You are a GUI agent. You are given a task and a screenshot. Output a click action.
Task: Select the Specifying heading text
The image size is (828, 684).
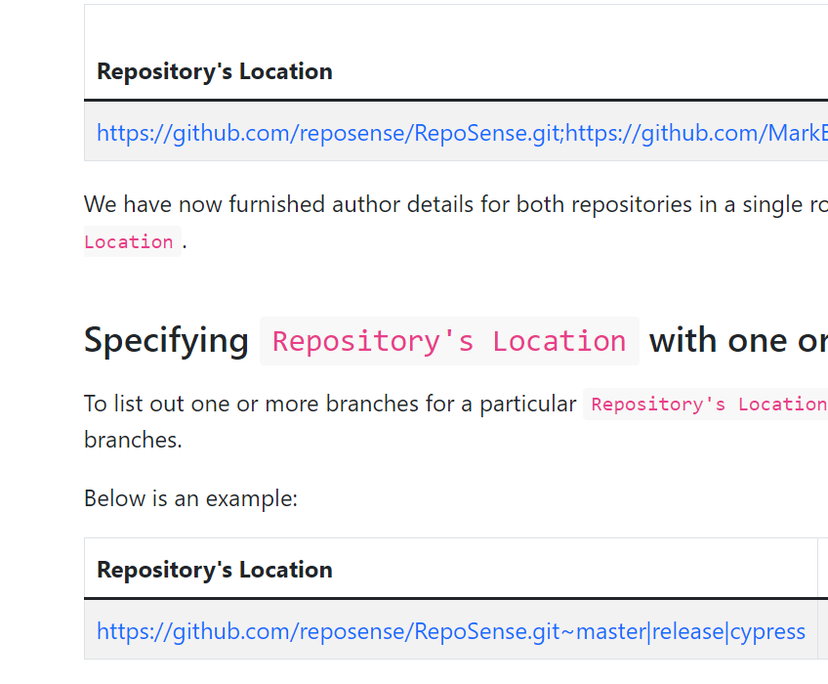pyautogui.click(x=166, y=340)
